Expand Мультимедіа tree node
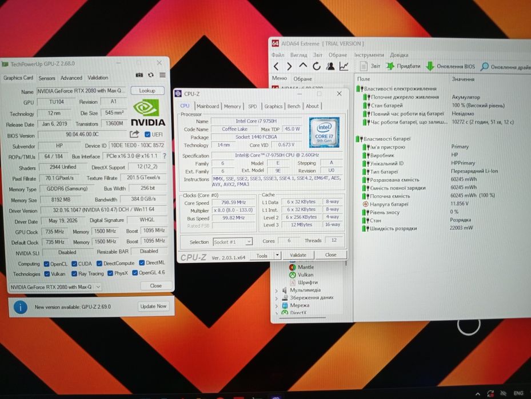 point(276,291)
